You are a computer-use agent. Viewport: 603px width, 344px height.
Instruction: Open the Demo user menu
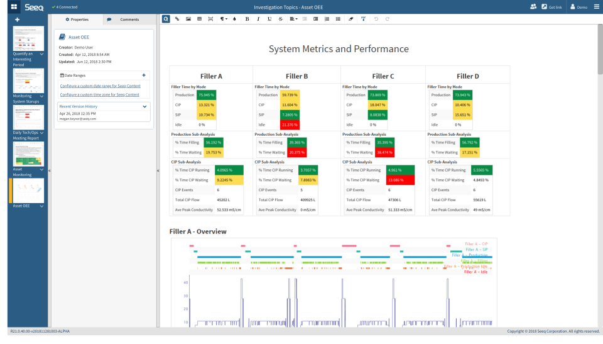[579, 7]
